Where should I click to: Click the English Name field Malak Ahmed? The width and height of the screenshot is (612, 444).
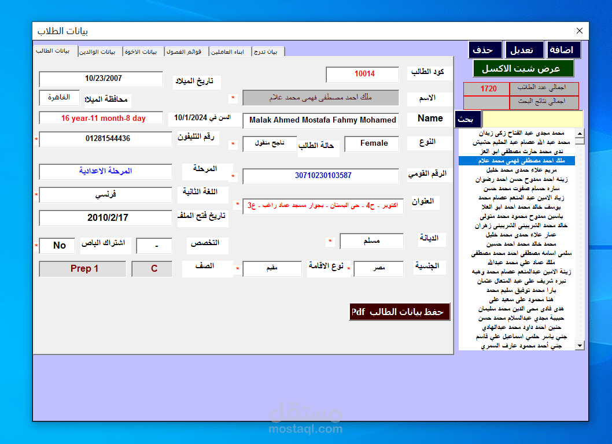[321, 120]
